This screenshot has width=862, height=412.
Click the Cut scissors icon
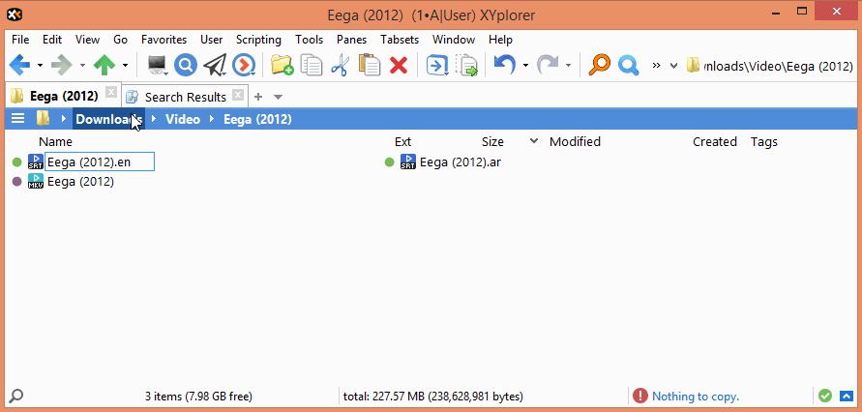pos(340,65)
